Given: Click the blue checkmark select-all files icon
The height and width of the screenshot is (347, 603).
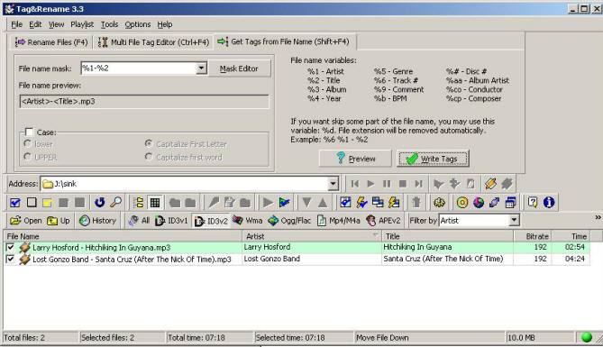Looking at the screenshot, I should click(x=15, y=203).
